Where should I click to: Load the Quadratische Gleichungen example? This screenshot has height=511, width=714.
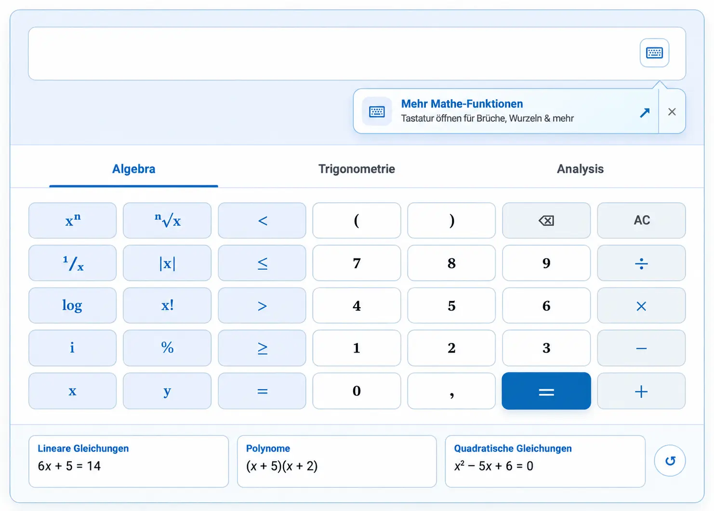[x=545, y=461]
